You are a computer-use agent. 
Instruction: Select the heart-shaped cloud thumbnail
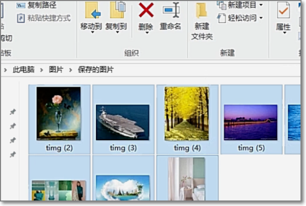click(123, 188)
